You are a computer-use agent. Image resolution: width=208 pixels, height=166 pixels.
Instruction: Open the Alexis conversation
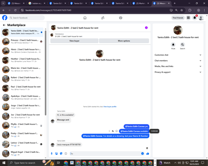[22, 51]
